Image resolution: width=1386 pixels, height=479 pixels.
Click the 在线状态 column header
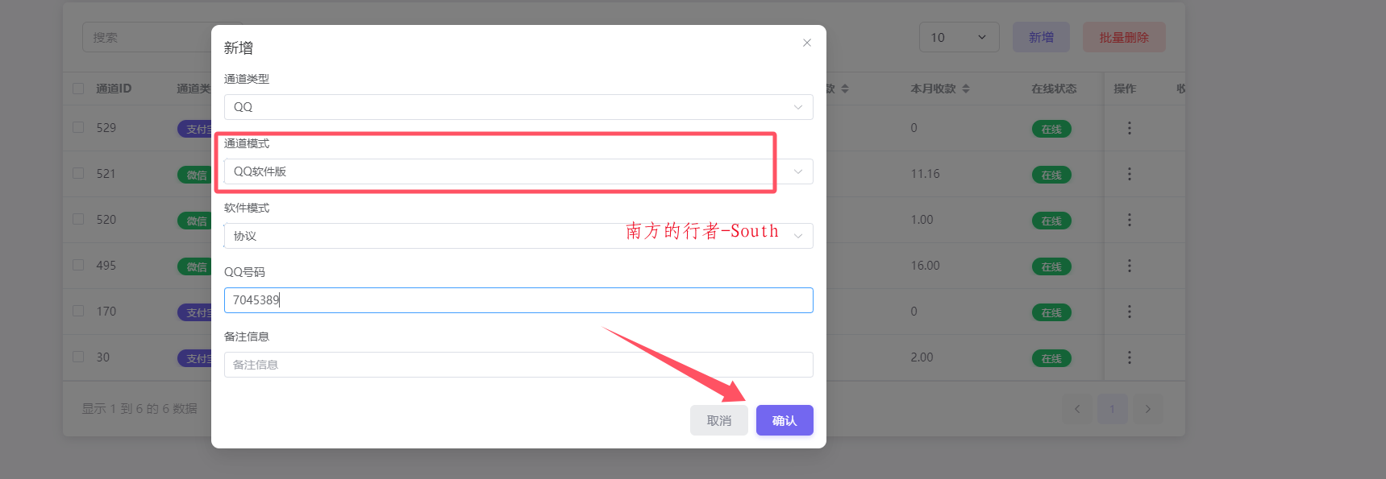pyautogui.click(x=1054, y=89)
